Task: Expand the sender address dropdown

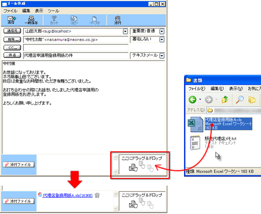Action: 126,32
